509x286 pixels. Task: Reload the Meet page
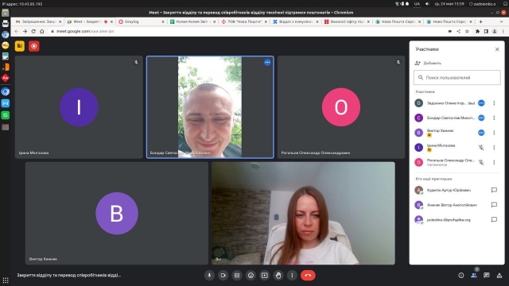tap(33, 32)
